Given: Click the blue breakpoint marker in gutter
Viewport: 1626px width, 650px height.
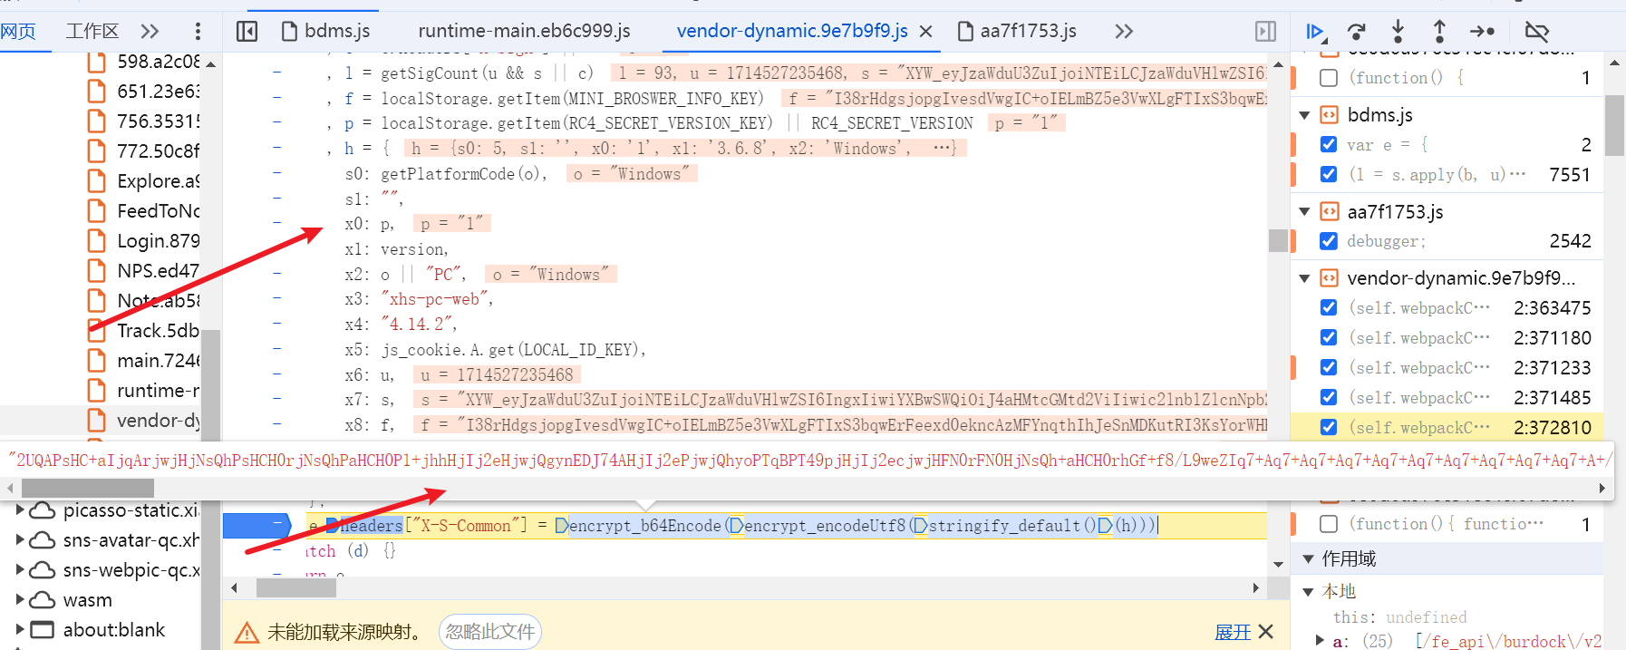Looking at the screenshot, I should [257, 525].
